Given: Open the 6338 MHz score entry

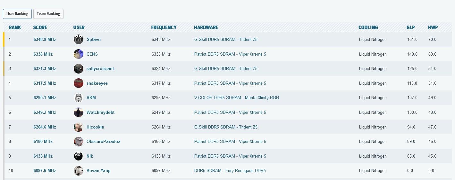Looking at the screenshot, I should 43,54.
